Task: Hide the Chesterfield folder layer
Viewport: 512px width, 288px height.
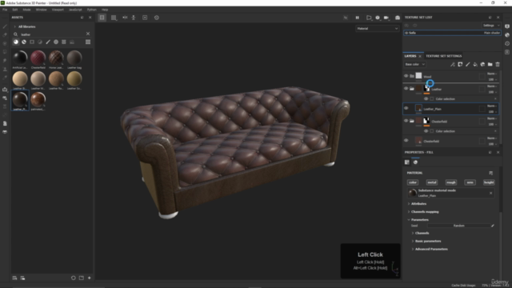Action: pyautogui.click(x=406, y=121)
